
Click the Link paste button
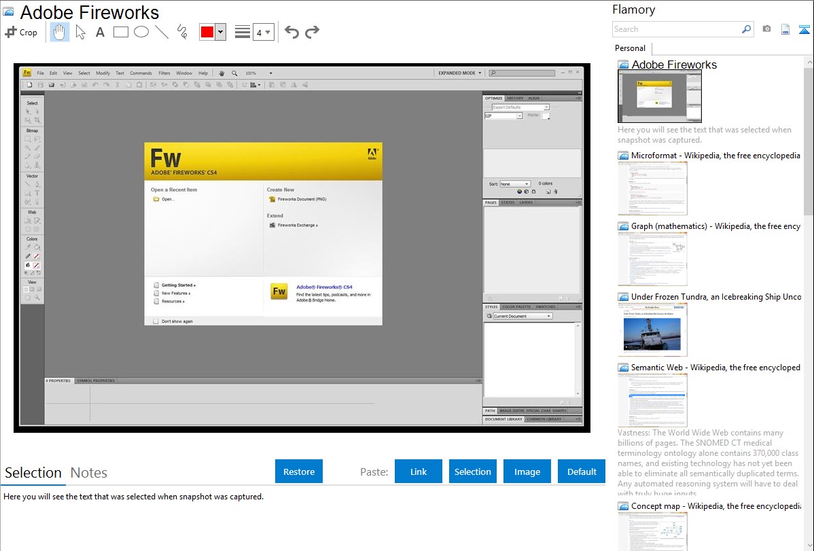419,472
